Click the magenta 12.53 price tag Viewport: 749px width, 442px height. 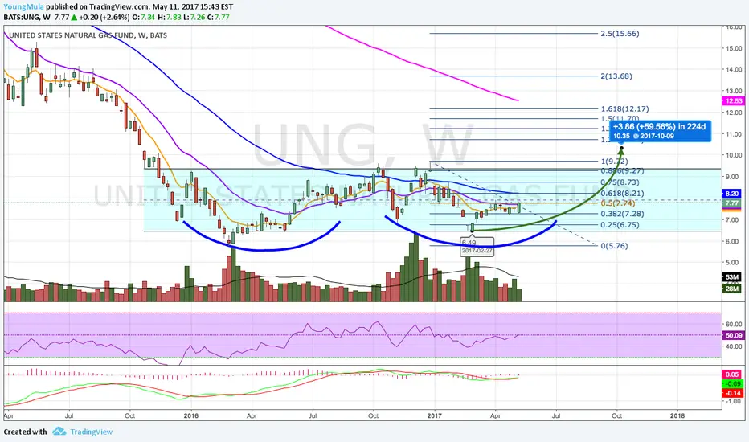pyautogui.click(x=733, y=100)
